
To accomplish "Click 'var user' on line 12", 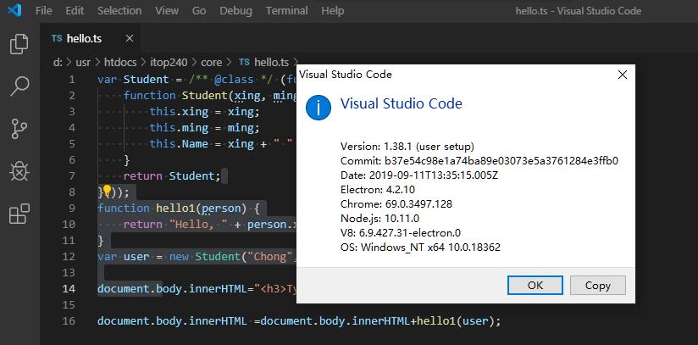I will coord(124,257).
